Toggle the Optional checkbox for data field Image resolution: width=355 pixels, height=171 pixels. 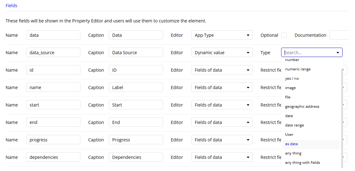(284, 35)
